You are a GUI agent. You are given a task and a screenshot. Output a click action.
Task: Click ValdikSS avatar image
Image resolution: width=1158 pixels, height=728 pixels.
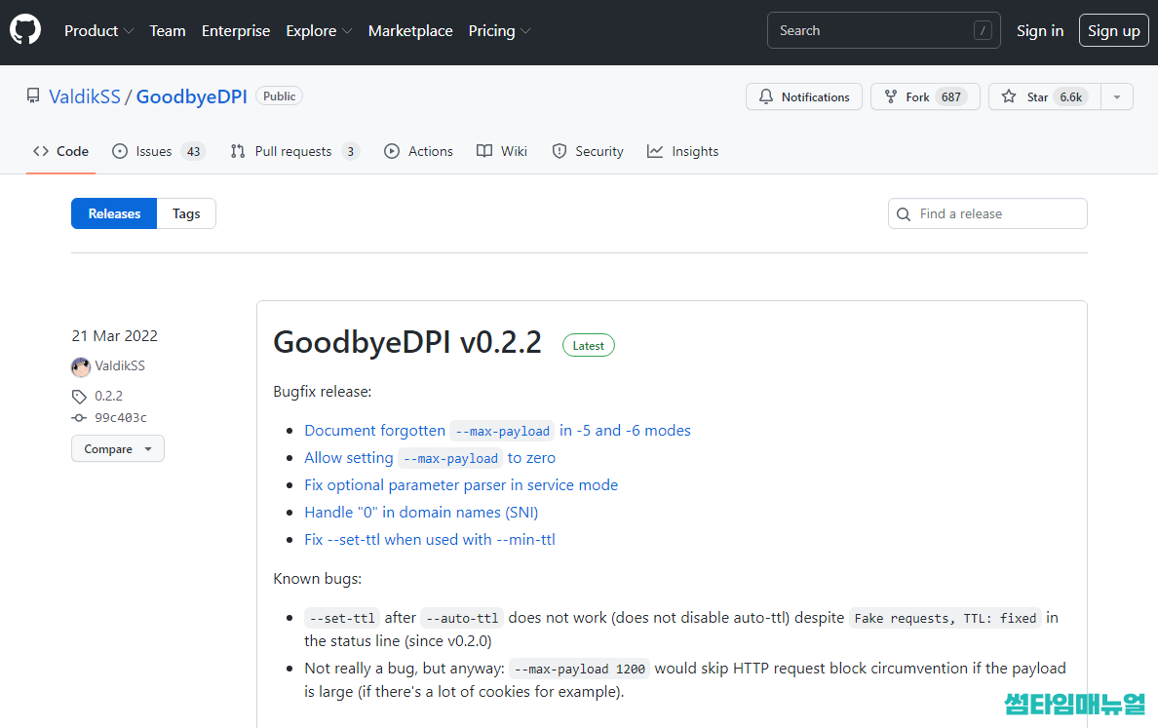tap(81, 366)
